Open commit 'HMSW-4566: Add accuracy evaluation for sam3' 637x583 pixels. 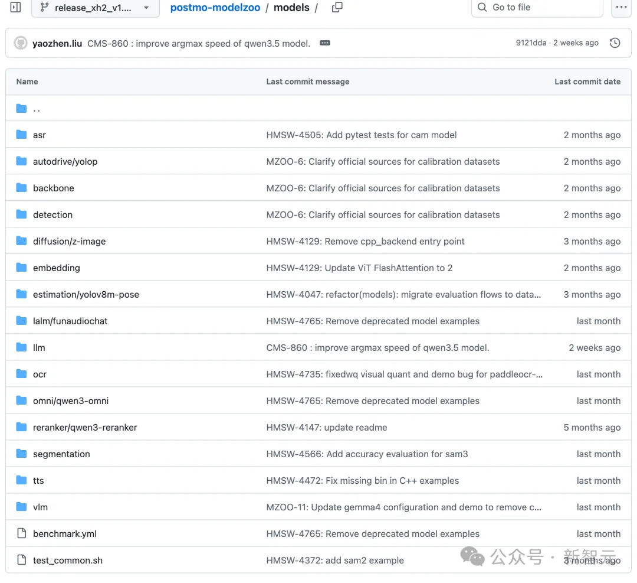pyautogui.click(x=367, y=454)
